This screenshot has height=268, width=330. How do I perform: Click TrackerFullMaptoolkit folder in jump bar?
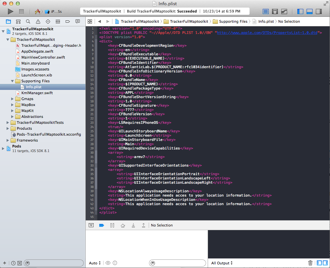click(186, 21)
